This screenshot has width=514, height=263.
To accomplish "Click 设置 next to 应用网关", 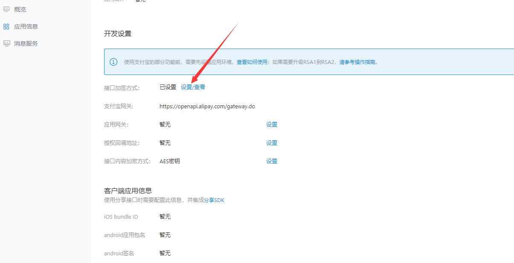I will (x=272, y=124).
